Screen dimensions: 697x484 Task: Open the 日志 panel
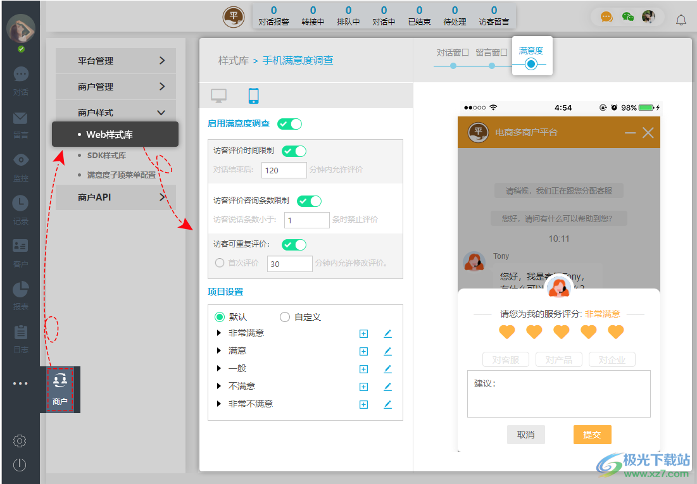(x=21, y=335)
